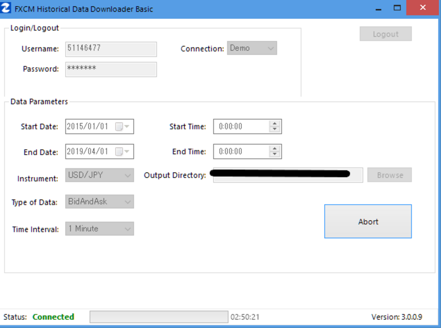Click the Password input field
Viewport: 441px width, 328px height.
coord(111,69)
